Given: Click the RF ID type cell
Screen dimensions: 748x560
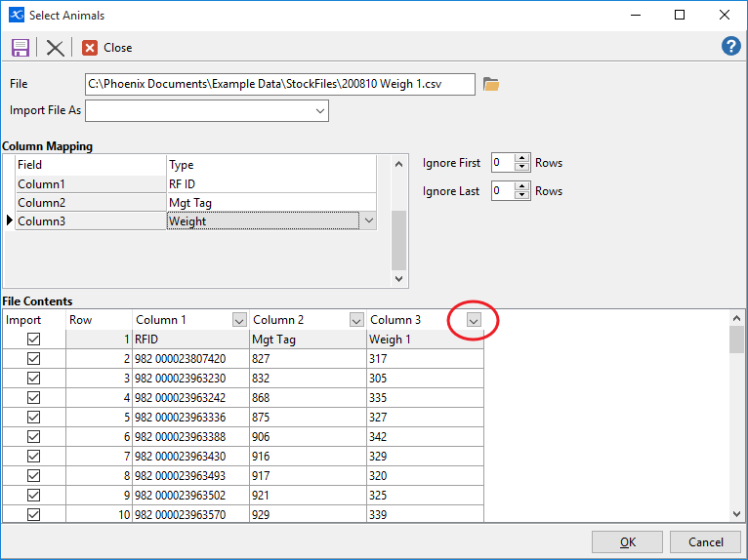Looking at the screenshot, I should pyautogui.click(x=270, y=184).
